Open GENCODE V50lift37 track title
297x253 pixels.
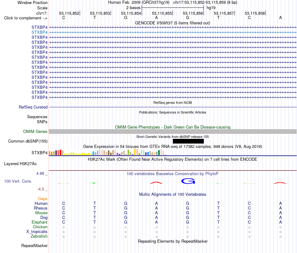coord(173,23)
